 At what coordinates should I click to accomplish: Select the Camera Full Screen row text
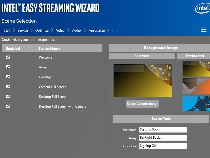click(53, 87)
